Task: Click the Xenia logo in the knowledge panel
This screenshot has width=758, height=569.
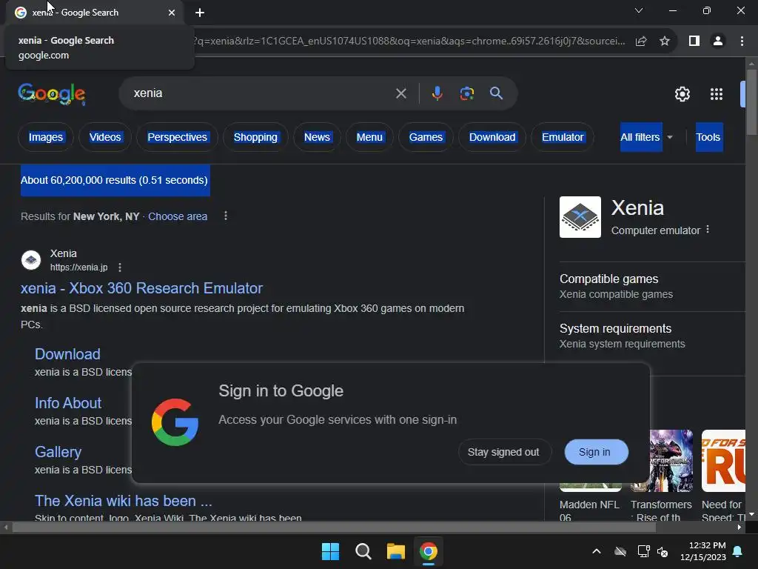Action: click(580, 217)
